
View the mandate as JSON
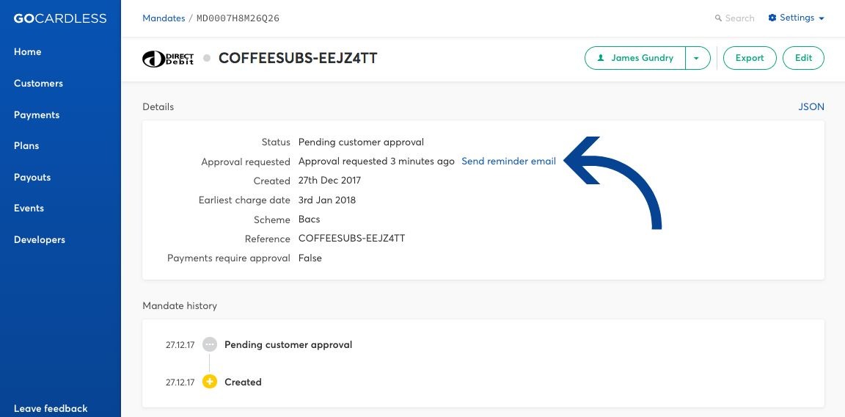(811, 106)
